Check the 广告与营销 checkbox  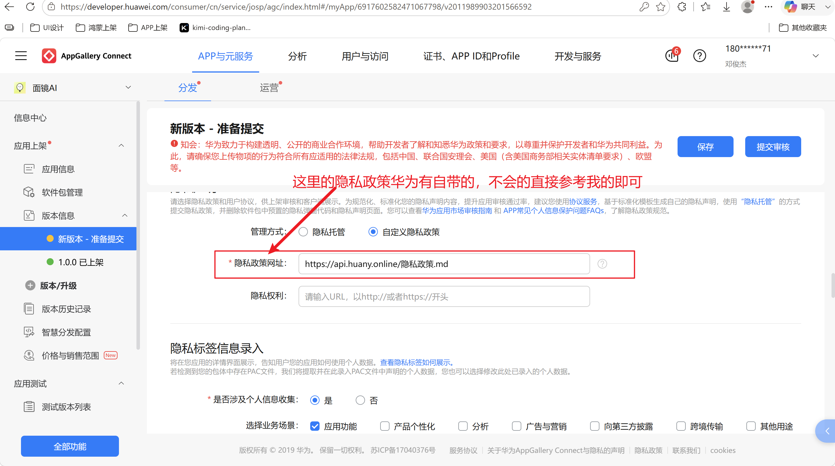pyautogui.click(x=517, y=426)
